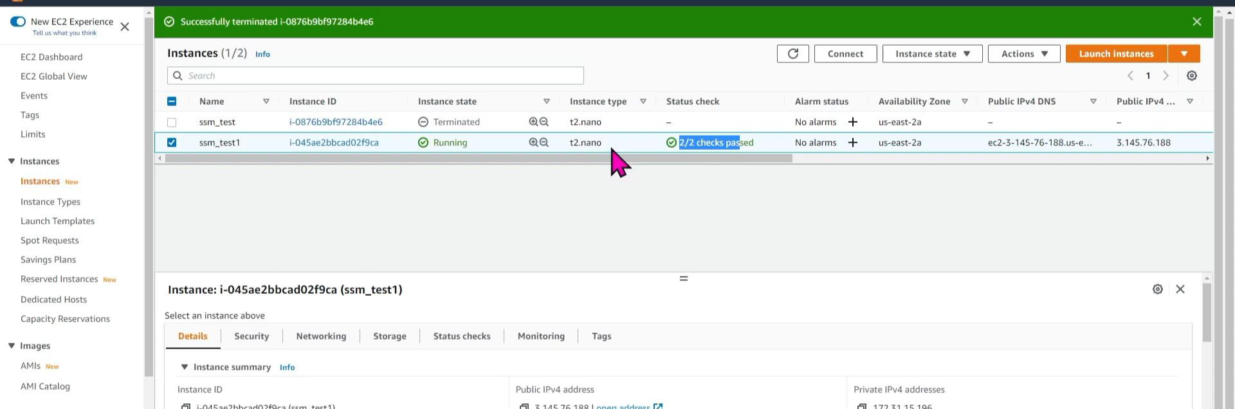Open Reserved Instances in sidebar
This screenshot has width=1235, height=409.
pyautogui.click(x=59, y=279)
